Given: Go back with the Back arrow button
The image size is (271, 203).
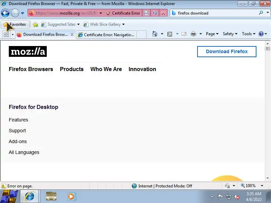Looking at the screenshot, I should (x=5, y=13).
